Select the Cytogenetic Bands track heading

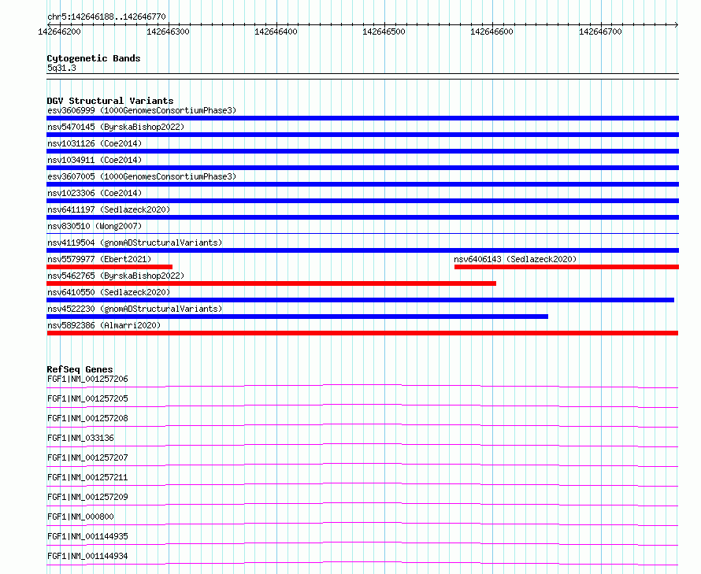point(94,58)
